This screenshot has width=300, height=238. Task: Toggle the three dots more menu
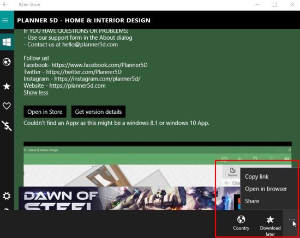point(291,220)
